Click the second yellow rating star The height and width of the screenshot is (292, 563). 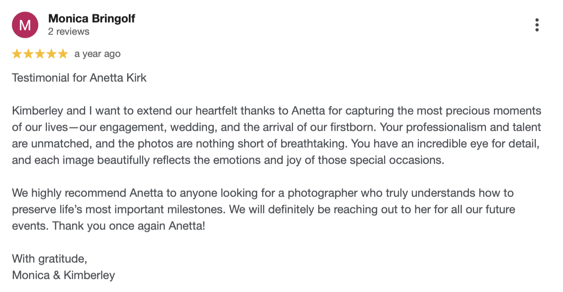point(28,54)
